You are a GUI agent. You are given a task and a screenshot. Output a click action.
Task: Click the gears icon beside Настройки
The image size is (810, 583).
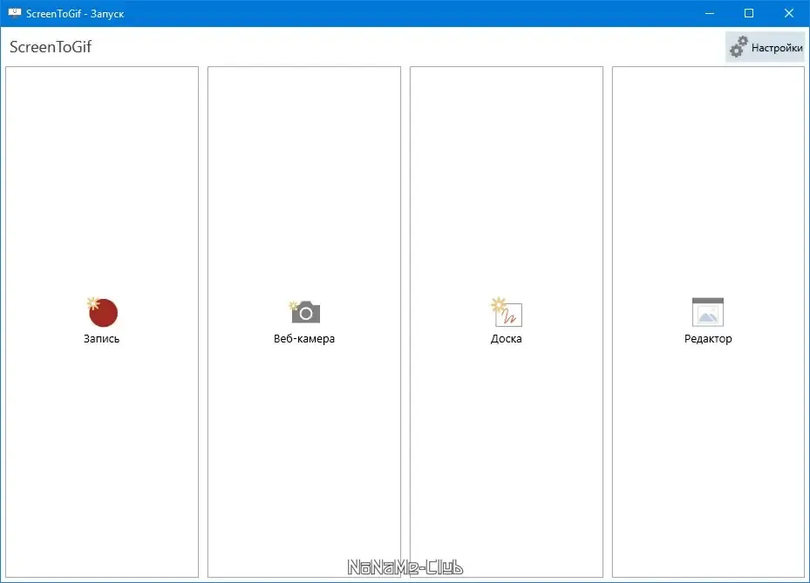(739, 47)
